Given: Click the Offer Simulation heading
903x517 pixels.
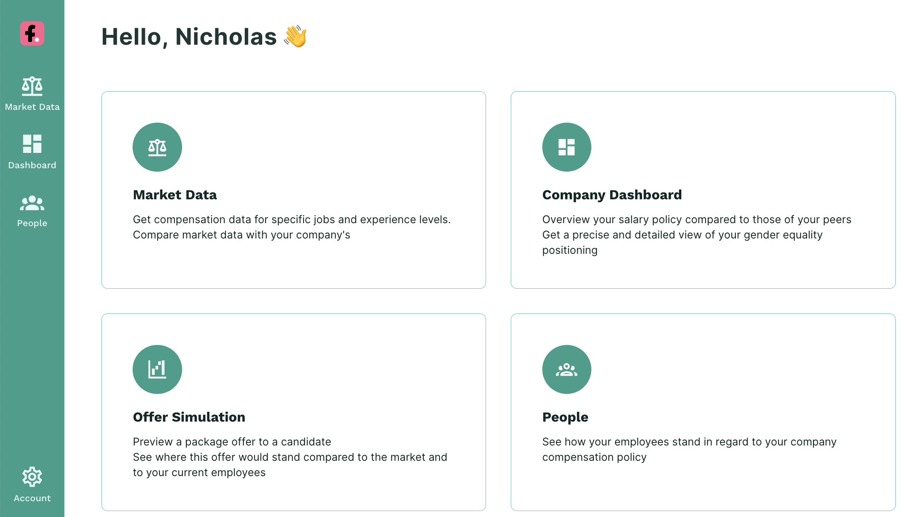Looking at the screenshot, I should [189, 417].
